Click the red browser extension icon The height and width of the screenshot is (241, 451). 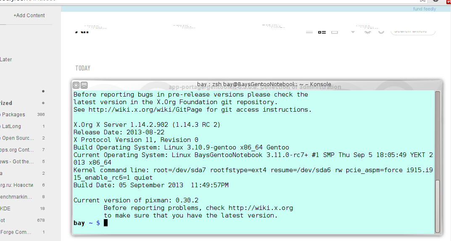(448, 1)
